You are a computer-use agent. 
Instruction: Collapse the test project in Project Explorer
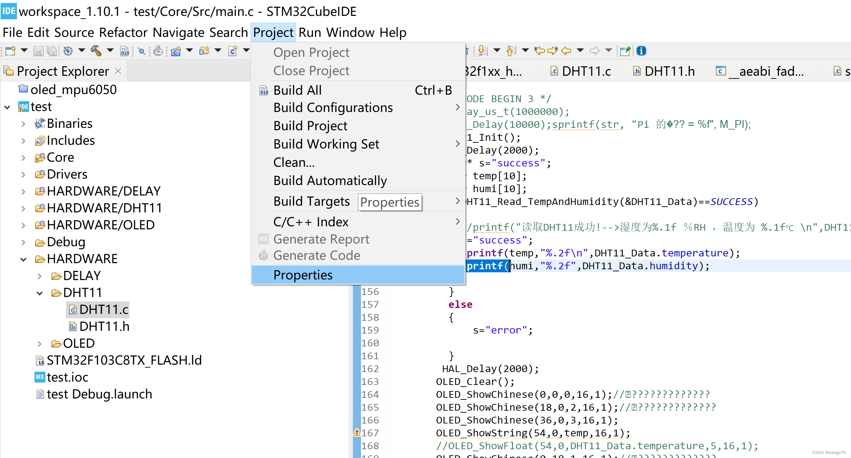click(x=7, y=107)
